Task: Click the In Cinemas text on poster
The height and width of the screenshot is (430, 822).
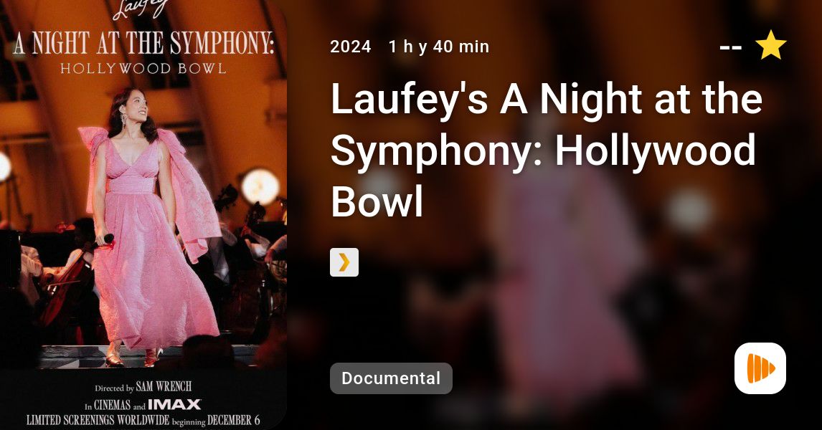Action: [x=107, y=405]
